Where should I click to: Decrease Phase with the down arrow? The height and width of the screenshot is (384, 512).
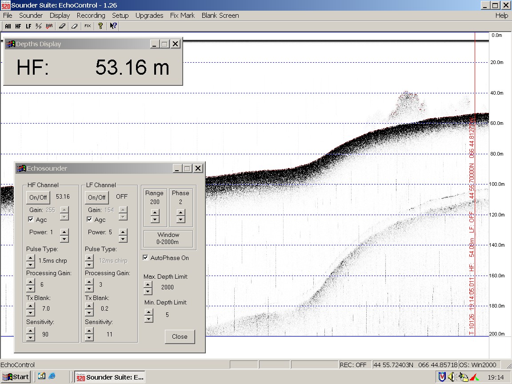click(x=180, y=220)
